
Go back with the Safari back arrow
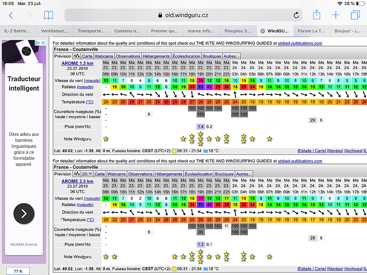pyautogui.click(x=11, y=15)
